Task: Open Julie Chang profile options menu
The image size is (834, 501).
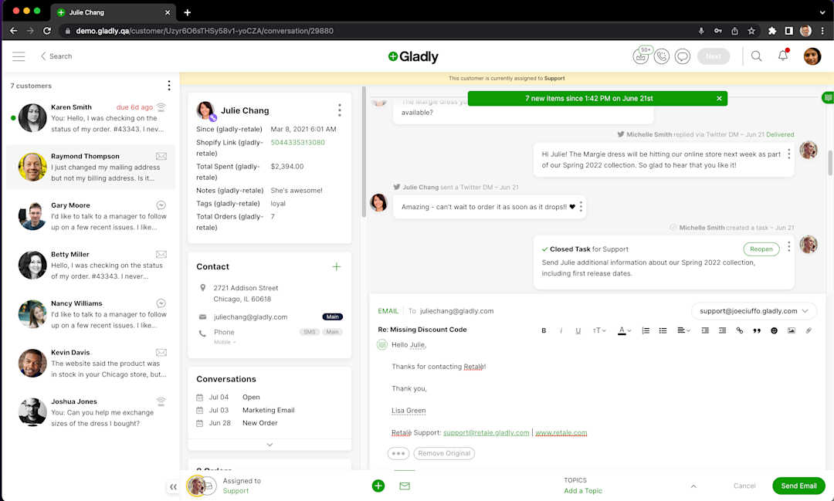Action: click(x=339, y=110)
